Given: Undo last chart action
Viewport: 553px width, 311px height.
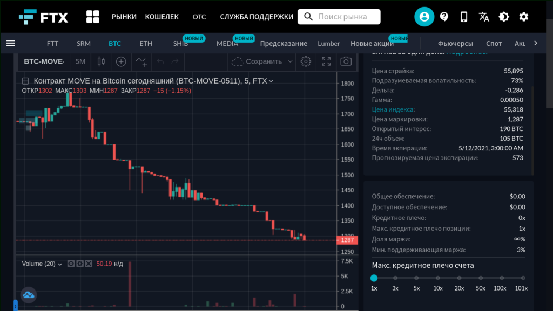Looking at the screenshot, I should coord(160,61).
